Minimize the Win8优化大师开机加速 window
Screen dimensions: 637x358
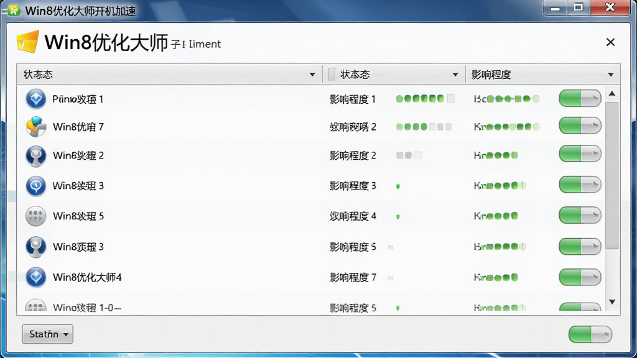(555, 7)
